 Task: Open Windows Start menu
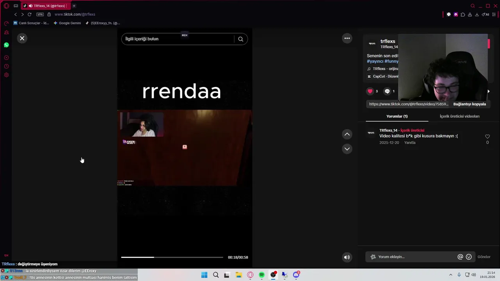click(x=204, y=275)
